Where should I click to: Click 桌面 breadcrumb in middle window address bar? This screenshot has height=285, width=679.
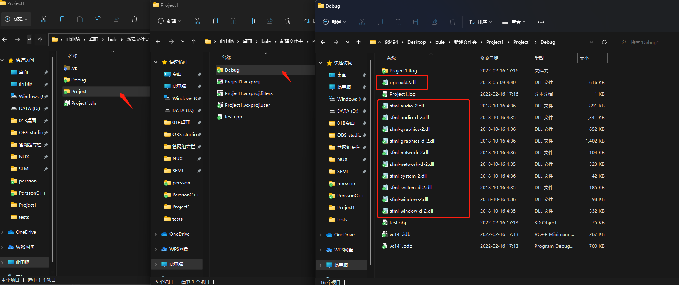(247, 41)
